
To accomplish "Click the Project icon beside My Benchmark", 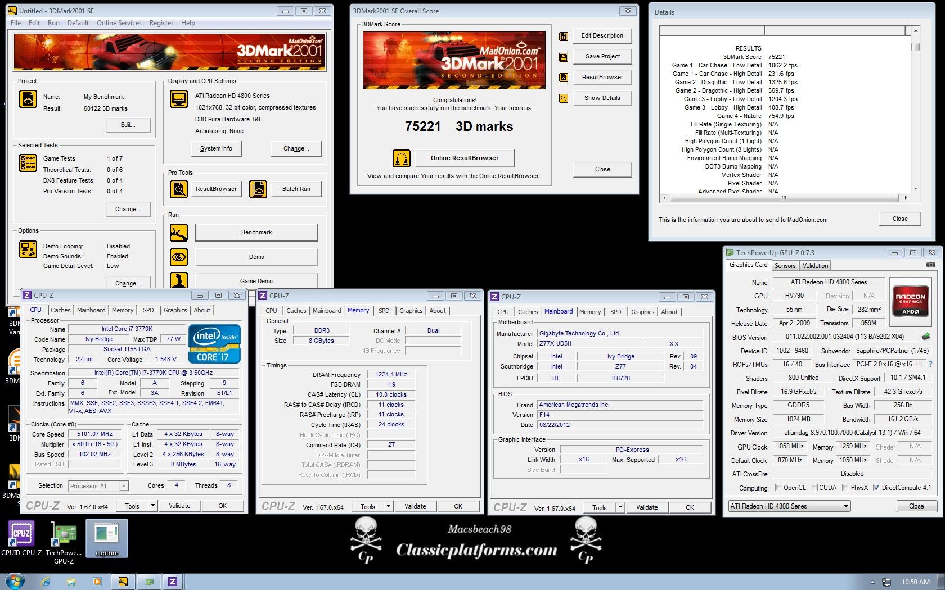I will [28, 99].
